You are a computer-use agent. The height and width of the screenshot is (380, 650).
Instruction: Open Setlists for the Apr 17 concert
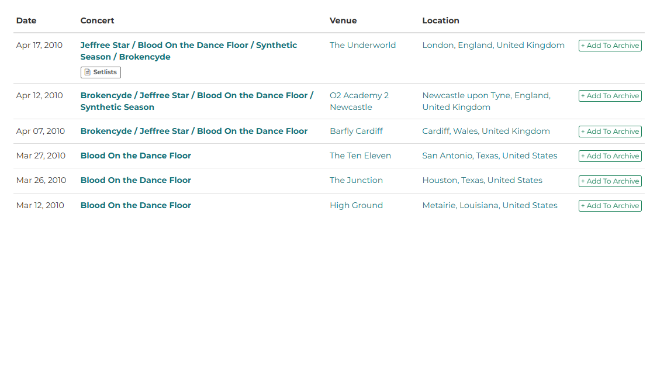101,72
